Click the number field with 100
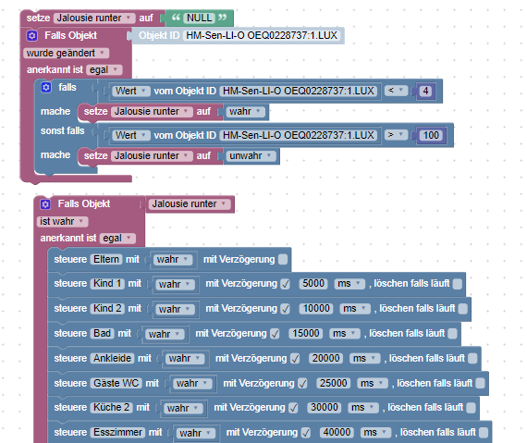The image size is (527, 443). tap(431, 135)
